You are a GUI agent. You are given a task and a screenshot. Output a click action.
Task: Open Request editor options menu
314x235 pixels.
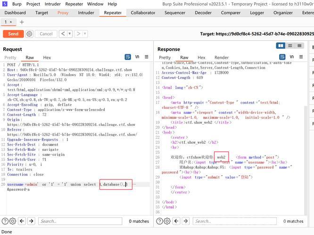tap(147, 57)
